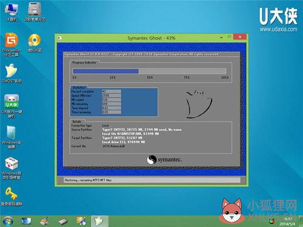Image resolution: width=303 pixels, height=227 pixels.
Task: Click the Ghost window system menu icon
Action: point(59,38)
